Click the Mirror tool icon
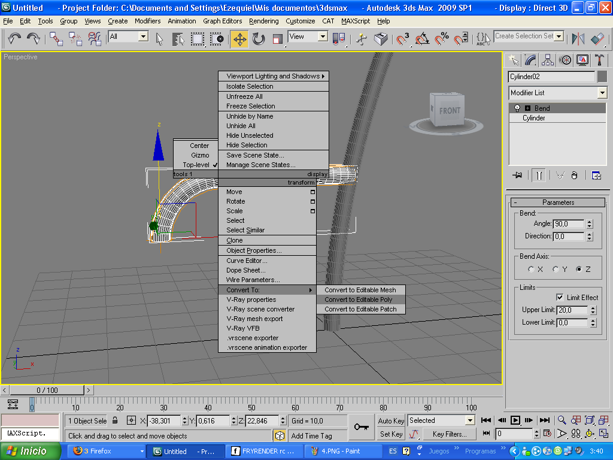The width and height of the screenshot is (613, 460). [x=578, y=39]
